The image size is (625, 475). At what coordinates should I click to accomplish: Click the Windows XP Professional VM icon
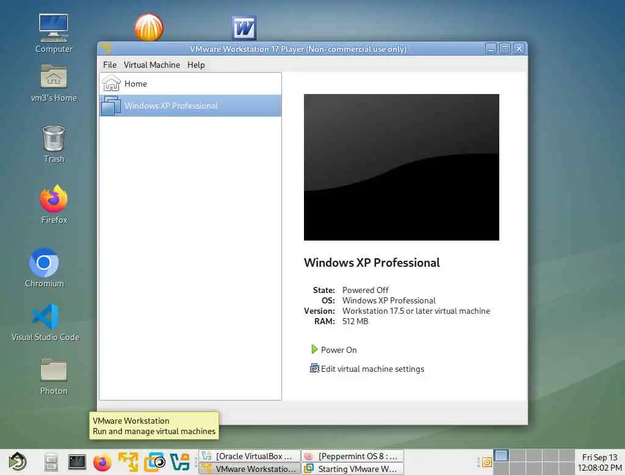(x=111, y=106)
